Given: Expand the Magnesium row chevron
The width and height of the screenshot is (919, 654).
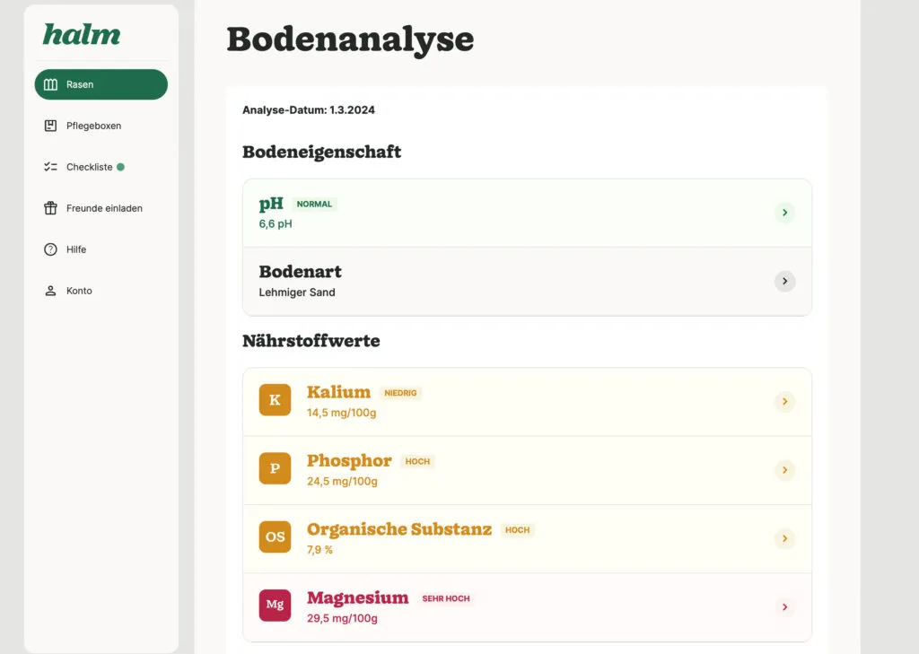Looking at the screenshot, I should coord(784,607).
